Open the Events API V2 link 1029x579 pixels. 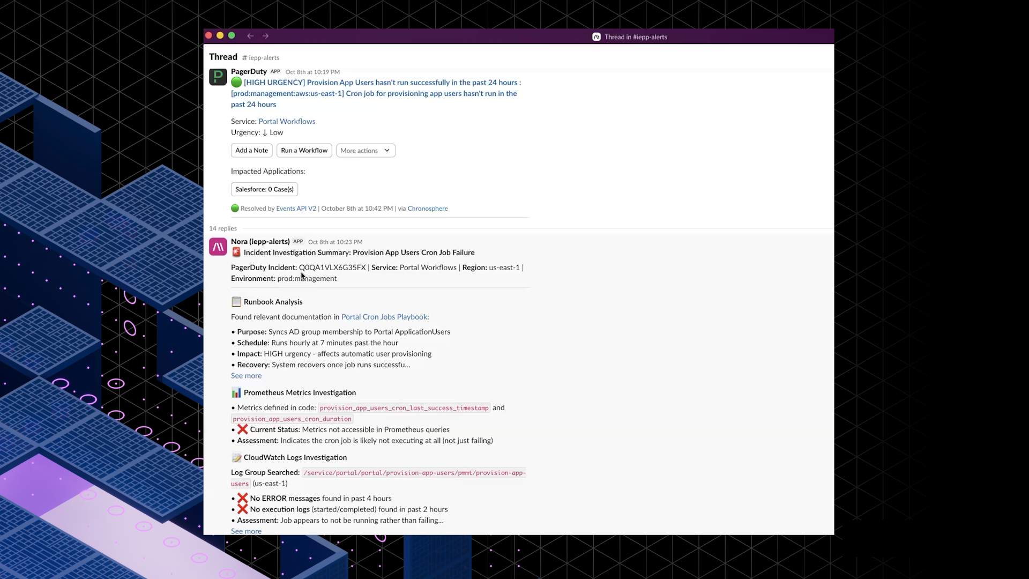coord(296,209)
